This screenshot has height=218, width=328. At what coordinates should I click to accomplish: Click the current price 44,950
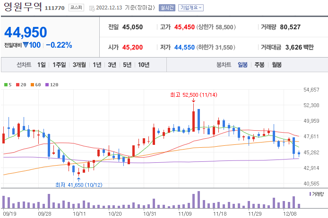(x=26, y=32)
